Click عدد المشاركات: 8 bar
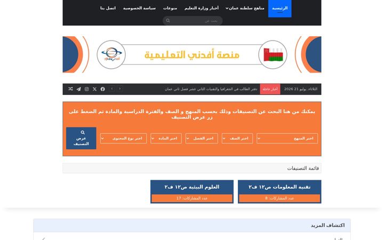384x240 pixels. coord(279,198)
